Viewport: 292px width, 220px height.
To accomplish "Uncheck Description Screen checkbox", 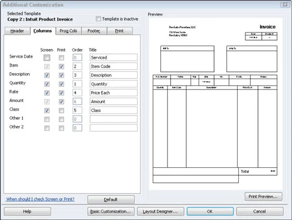I will [47, 75].
